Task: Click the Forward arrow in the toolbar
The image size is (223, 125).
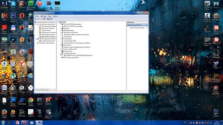Action: [38, 19]
